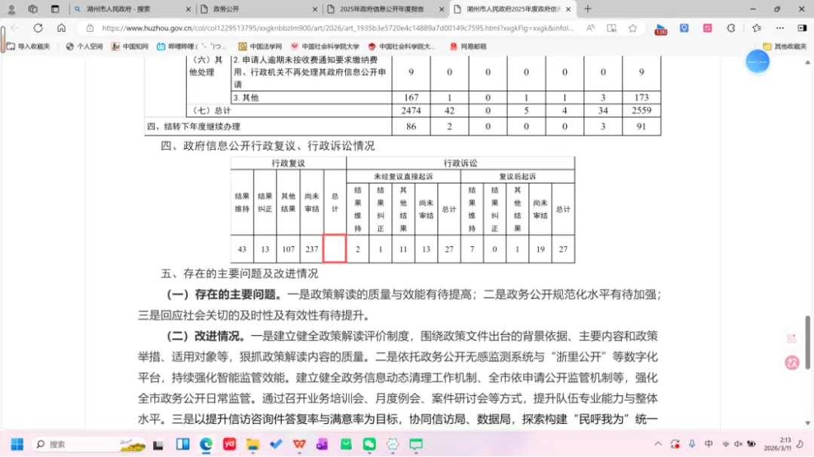Open the tab actions menu icon
This screenshot has height=457, width=814.
tap(55, 9)
